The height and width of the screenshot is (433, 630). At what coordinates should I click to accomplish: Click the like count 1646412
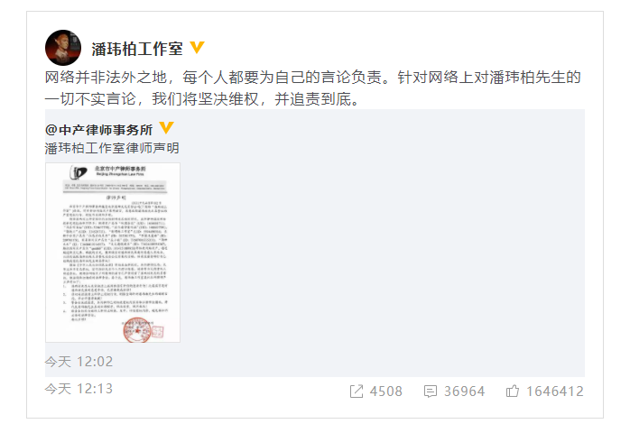tap(555, 392)
